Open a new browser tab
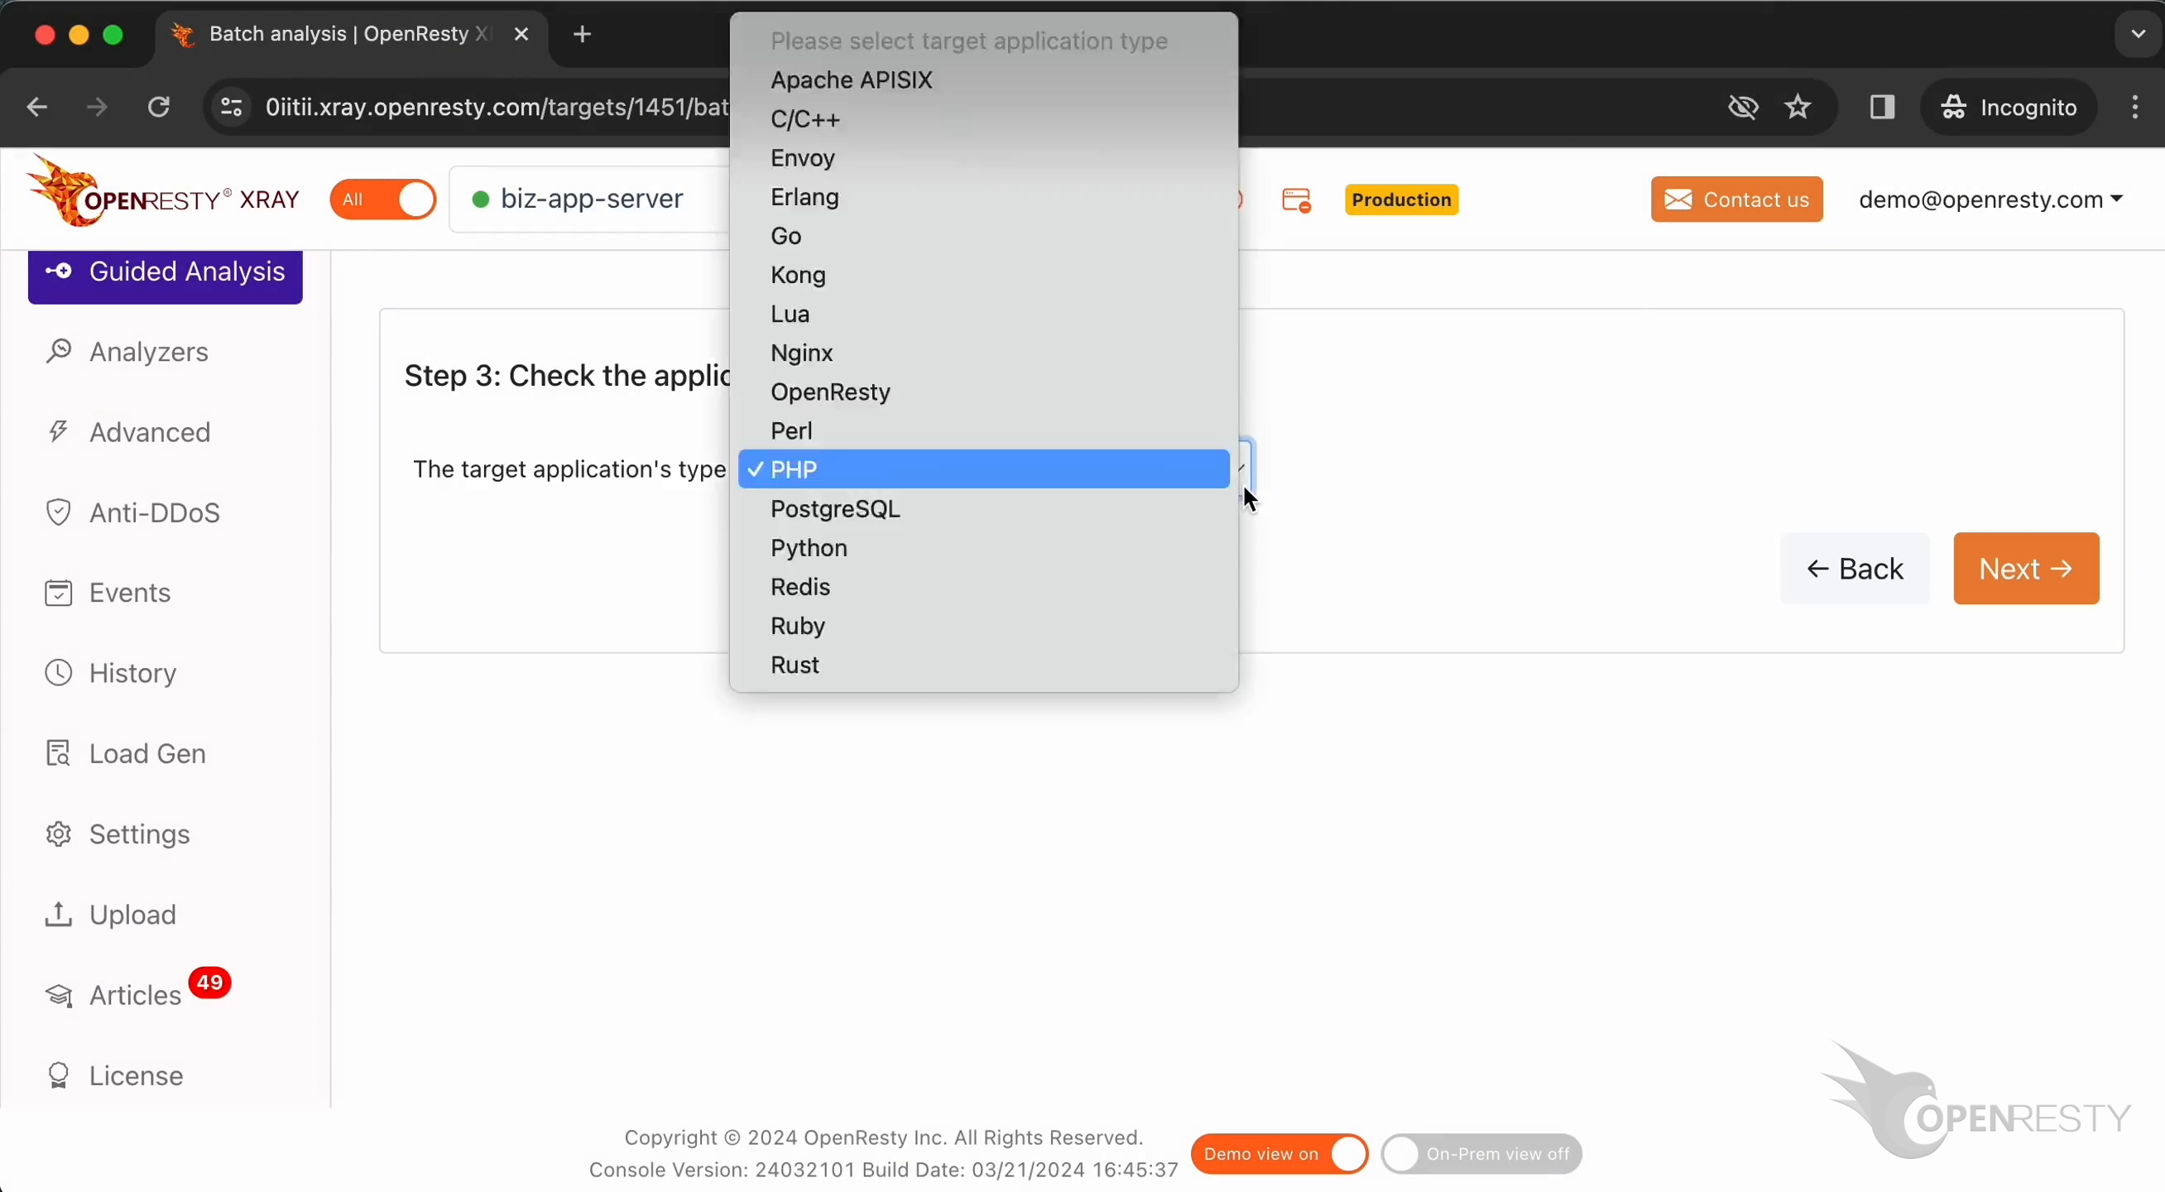Viewport: 2165px width, 1192px height. click(583, 34)
